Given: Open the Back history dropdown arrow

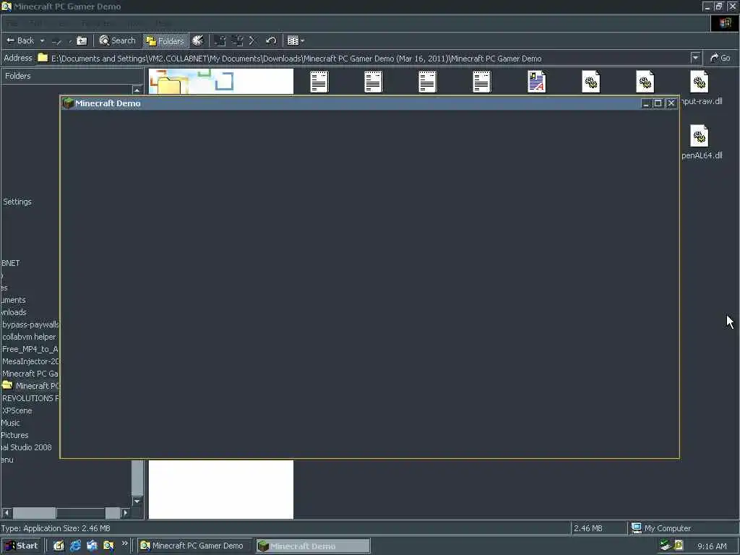Looking at the screenshot, I should tap(42, 41).
